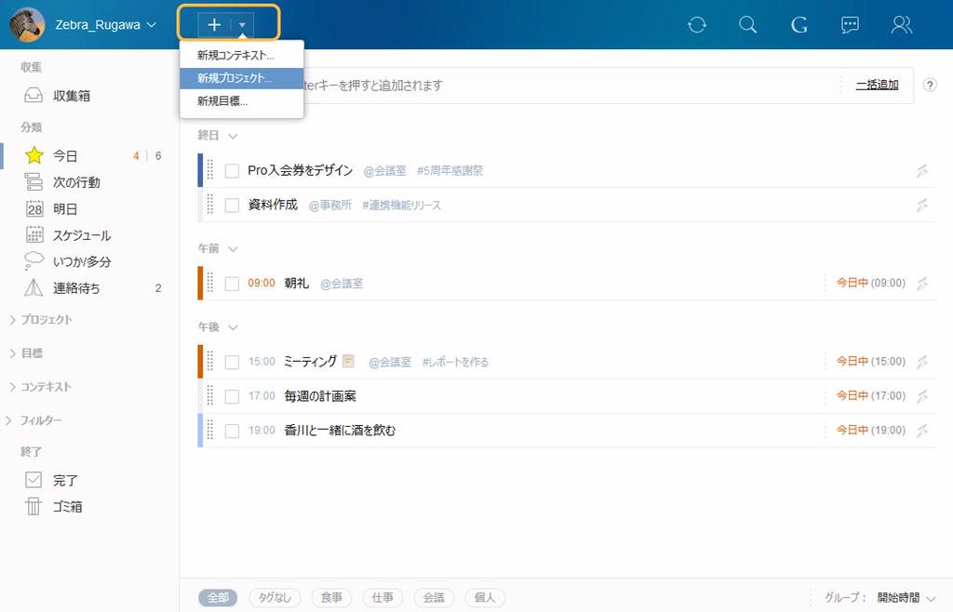Select 全部 tag filter
The width and height of the screenshot is (953, 612).
pyautogui.click(x=218, y=597)
